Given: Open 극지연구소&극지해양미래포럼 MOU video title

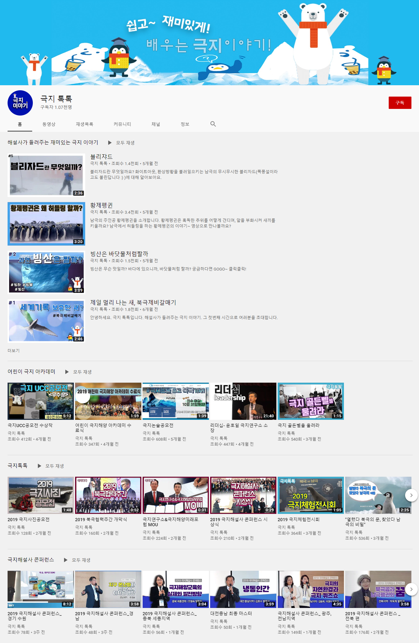Looking at the screenshot, I should click(x=171, y=522).
